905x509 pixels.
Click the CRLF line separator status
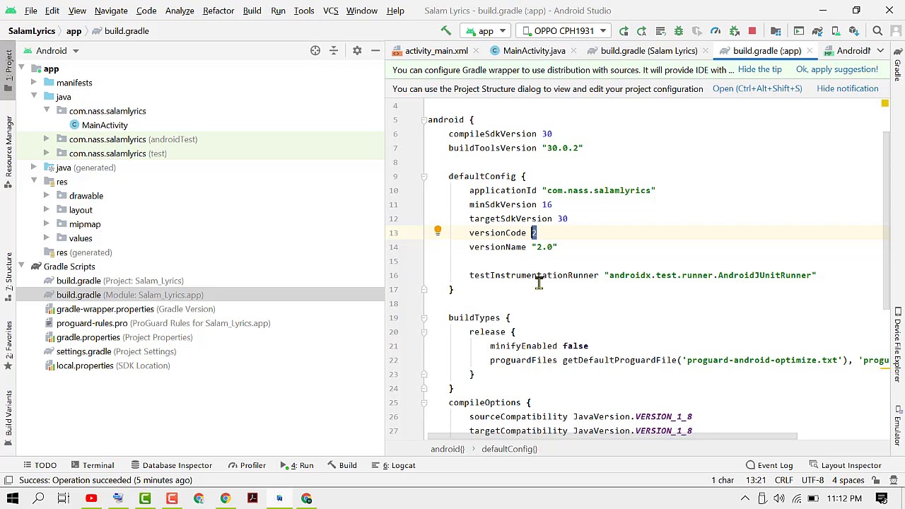pos(783,480)
